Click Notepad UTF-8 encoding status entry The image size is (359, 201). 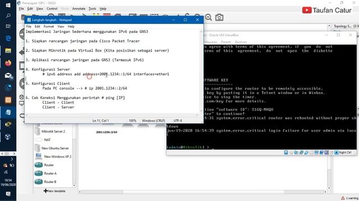(178, 121)
